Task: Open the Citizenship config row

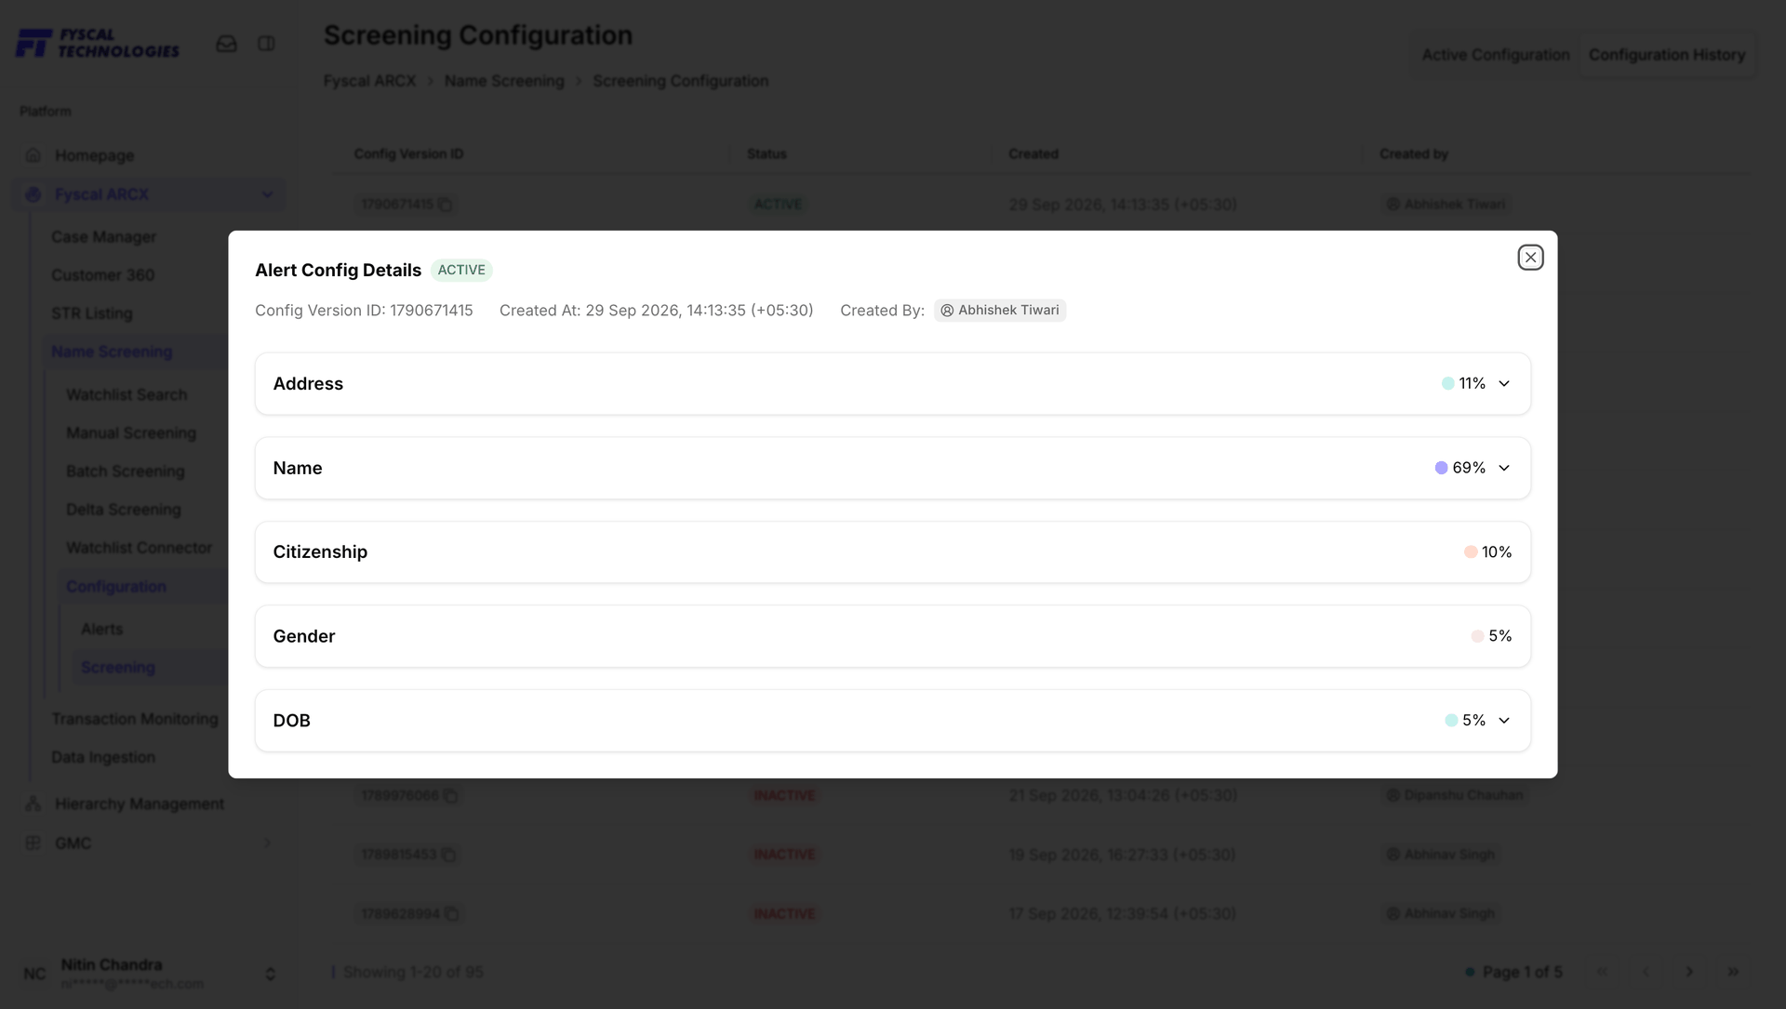Action: (x=892, y=552)
